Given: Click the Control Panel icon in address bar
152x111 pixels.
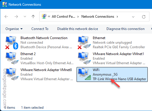Looking at the screenshot, I should tap(44, 16).
